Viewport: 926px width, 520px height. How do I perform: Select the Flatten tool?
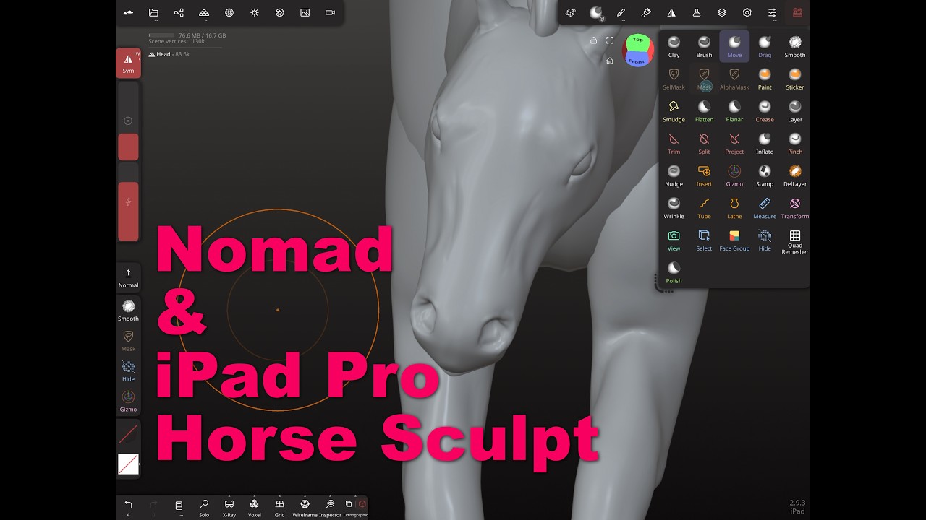704,112
